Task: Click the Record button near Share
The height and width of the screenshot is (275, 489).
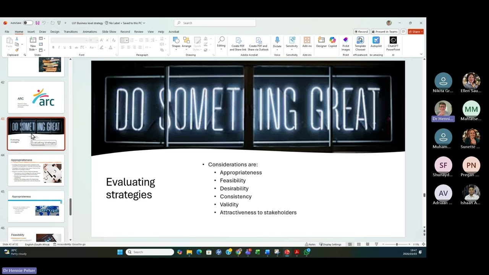Action: click(361, 32)
